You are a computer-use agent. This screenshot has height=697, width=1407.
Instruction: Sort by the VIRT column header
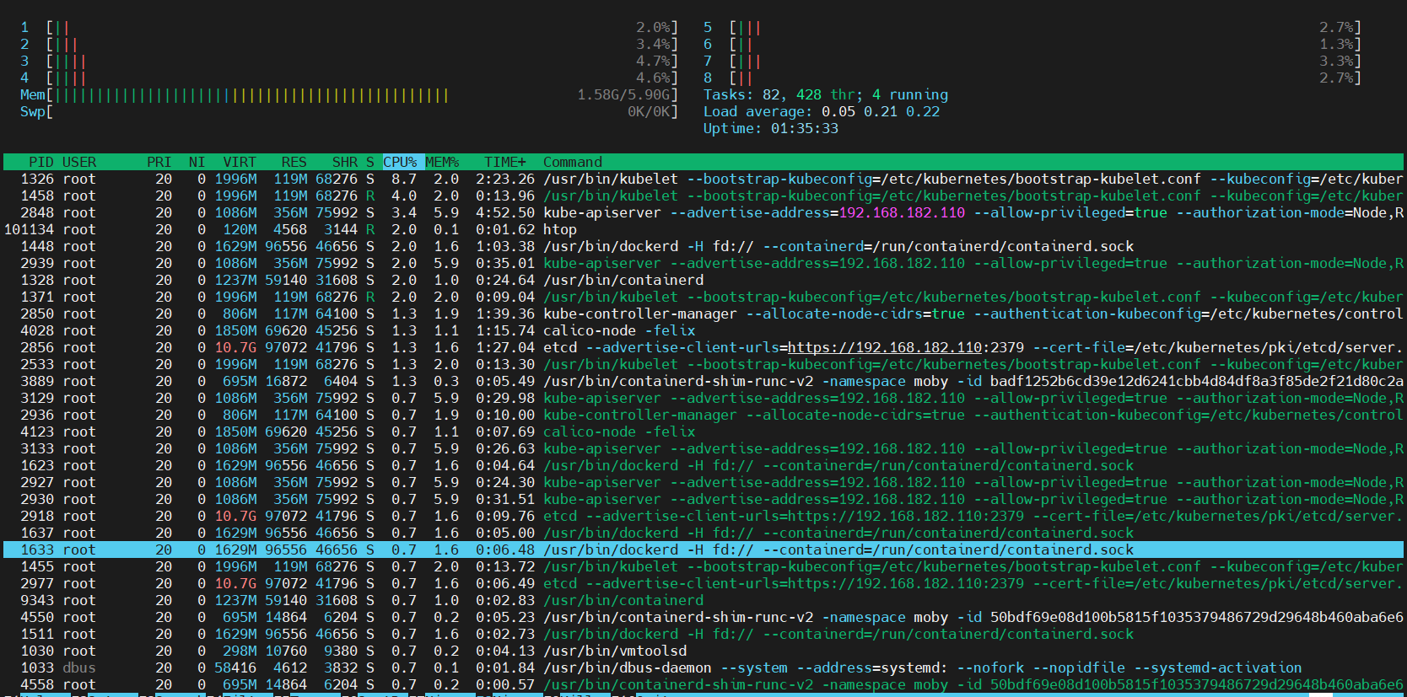coord(240,162)
